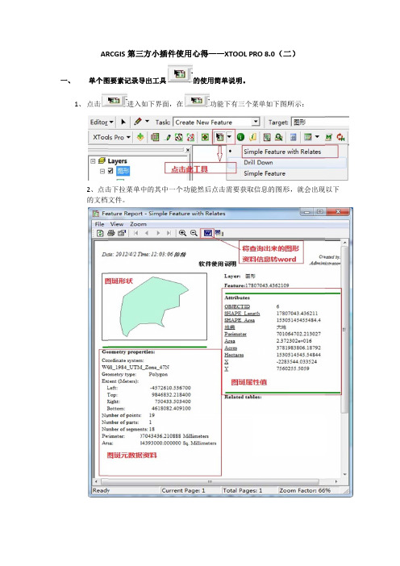Open the Target layer combo box

pyautogui.click(x=320, y=122)
